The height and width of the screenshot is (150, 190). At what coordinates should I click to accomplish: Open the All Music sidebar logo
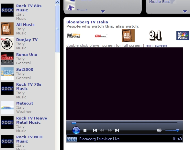point(7,29)
